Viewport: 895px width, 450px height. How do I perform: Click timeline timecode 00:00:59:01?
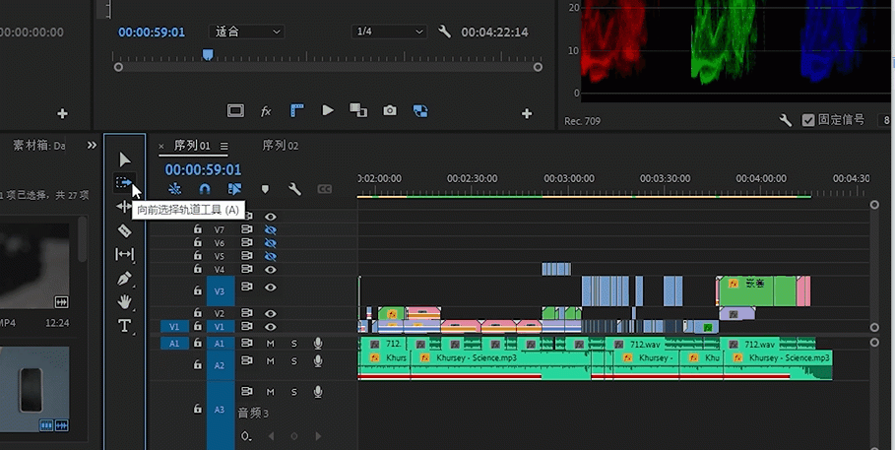click(203, 169)
